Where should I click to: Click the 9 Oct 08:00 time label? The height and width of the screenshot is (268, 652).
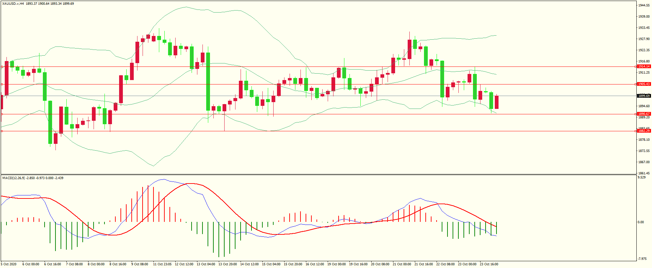coord(140,264)
